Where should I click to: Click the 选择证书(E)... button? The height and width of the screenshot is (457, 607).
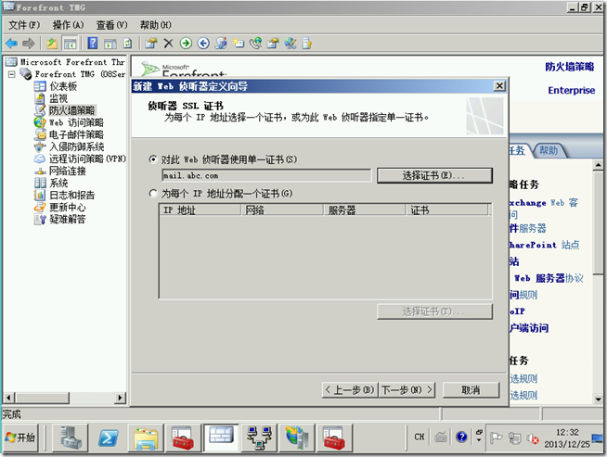pyautogui.click(x=434, y=175)
